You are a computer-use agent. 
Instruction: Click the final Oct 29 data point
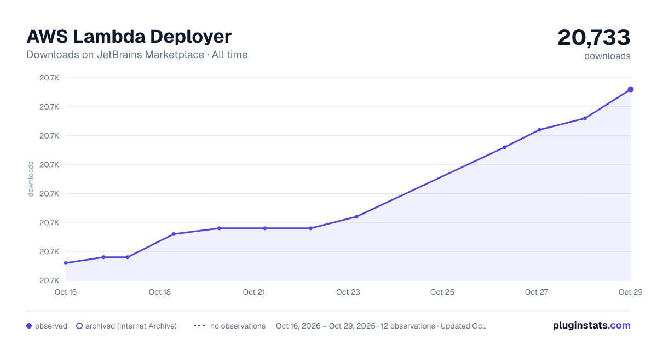click(x=631, y=89)
